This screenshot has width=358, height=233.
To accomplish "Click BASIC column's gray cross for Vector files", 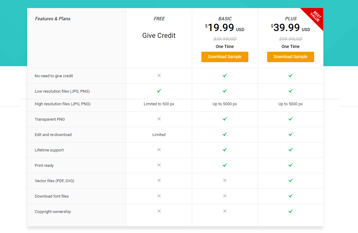I will pyautogui.click(x=225, y=180).
